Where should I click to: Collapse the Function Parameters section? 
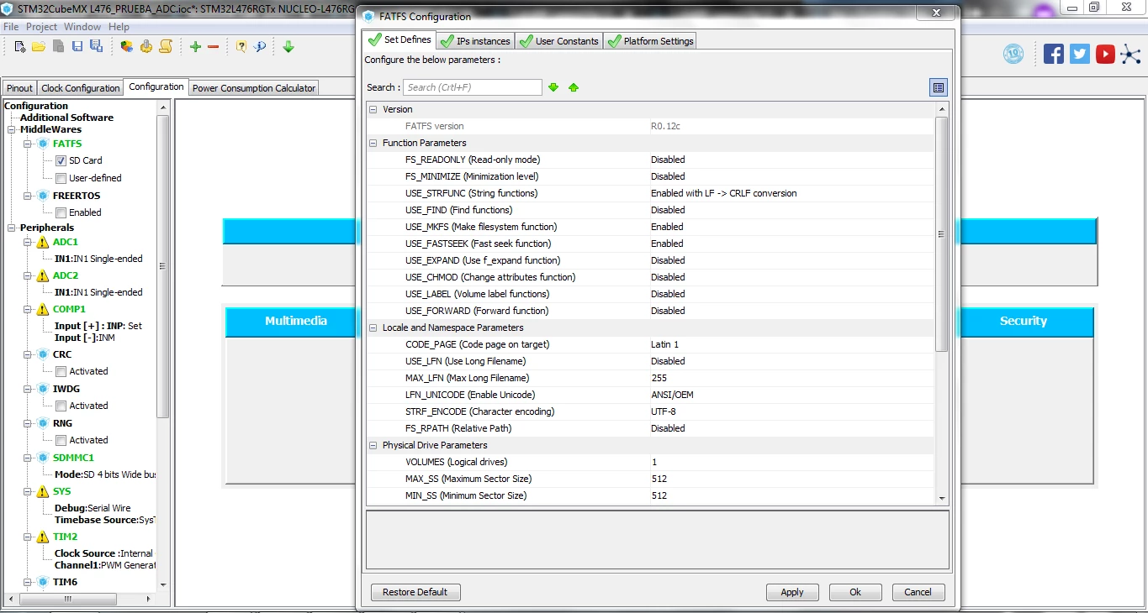click(373, 143)
